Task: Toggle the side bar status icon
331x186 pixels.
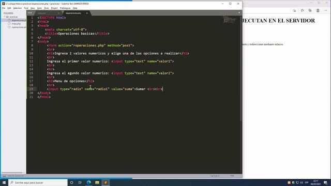Action: (4, 176)
